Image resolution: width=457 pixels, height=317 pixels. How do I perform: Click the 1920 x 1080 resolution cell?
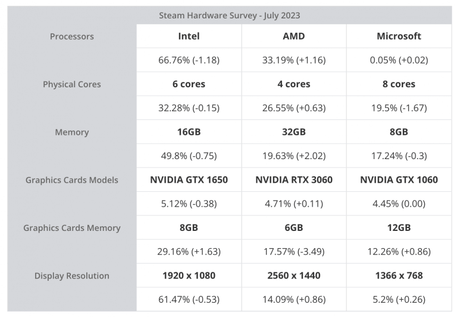tap(189, 275)
